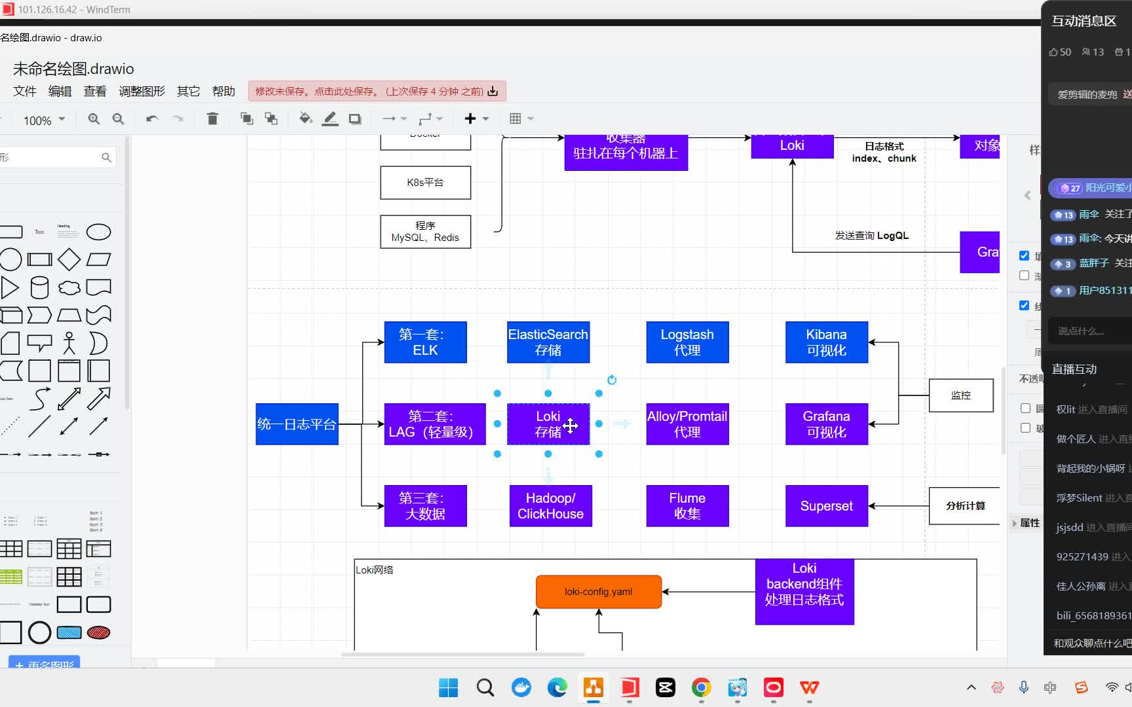Open the insert plus dropdown
Image resolution: width=1132 pixels, height=707 pixels.
477,118
